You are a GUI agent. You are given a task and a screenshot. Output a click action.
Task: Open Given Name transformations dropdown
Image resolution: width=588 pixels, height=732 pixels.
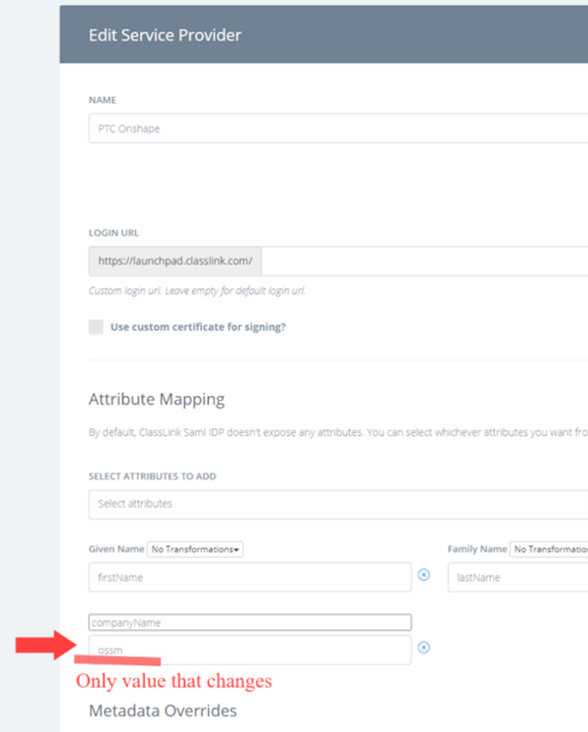click(195, 550)
